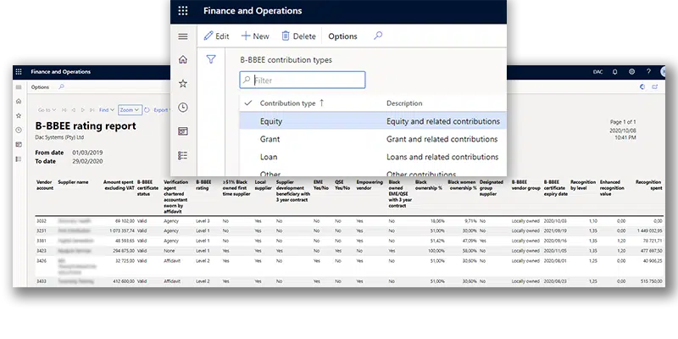Open Favorites star in the front window sidebar

coord(183,83)
